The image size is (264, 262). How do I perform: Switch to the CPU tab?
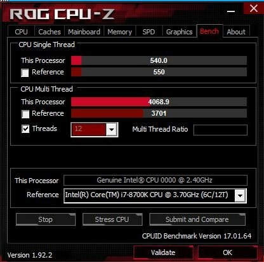(21, 32)
